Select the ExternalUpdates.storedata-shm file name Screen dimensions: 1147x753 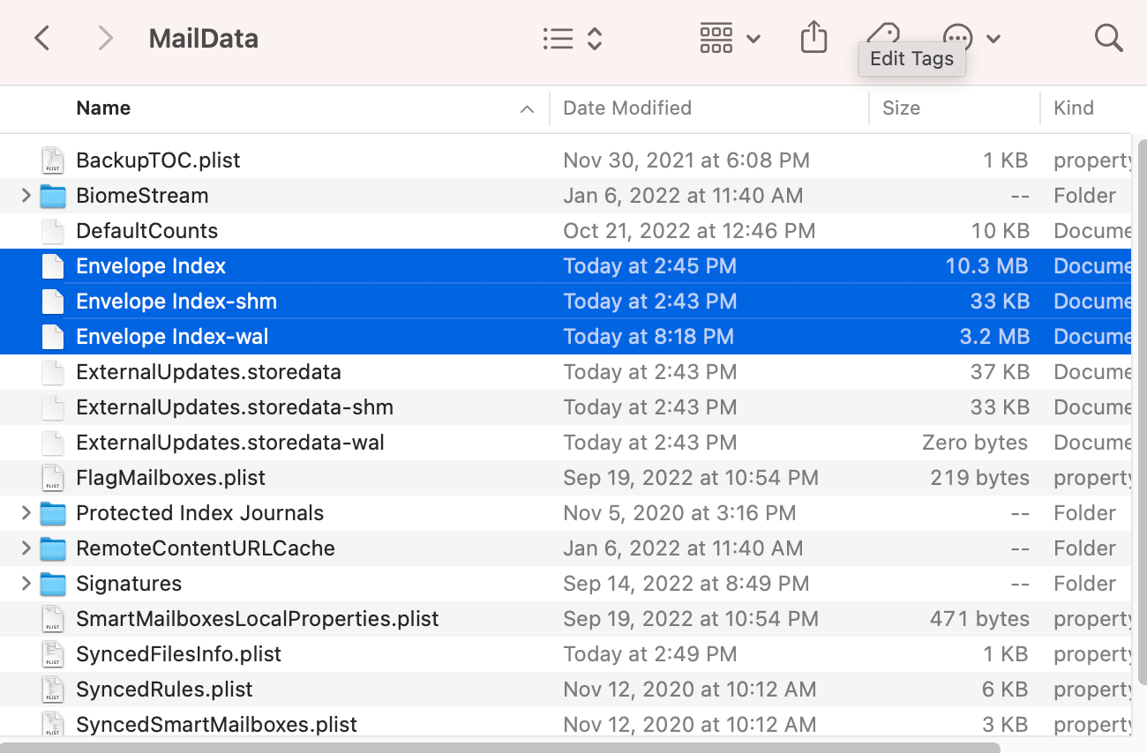pyautogui.click(x=235, y=407)
